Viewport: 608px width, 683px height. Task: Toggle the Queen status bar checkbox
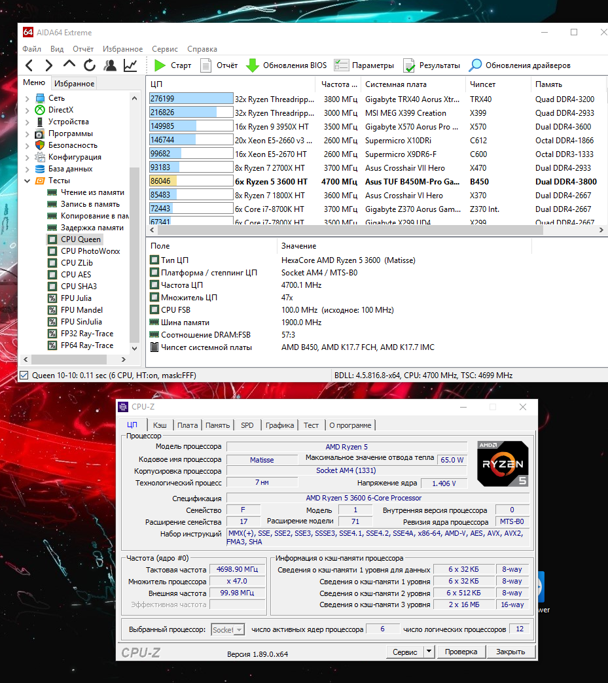(24, 375)
